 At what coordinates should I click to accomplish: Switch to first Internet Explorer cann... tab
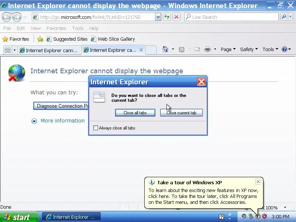pos(50,50)
